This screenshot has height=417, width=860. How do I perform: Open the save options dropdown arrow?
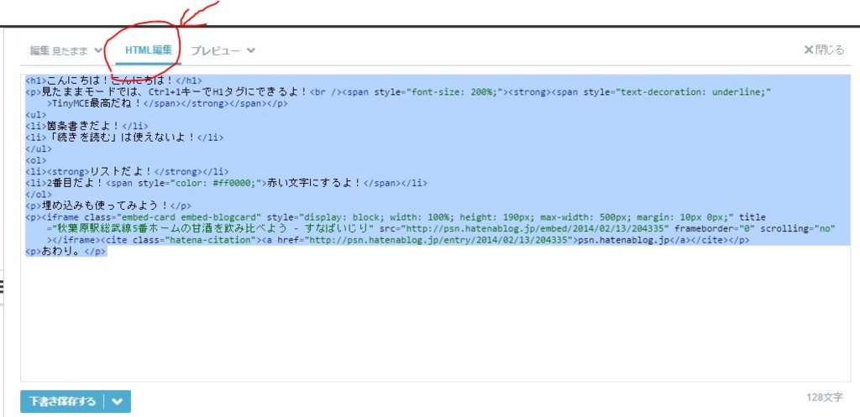tap(118, 402)
